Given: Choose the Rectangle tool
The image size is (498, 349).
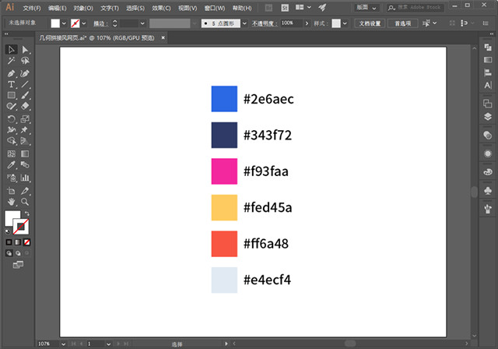Looking at the screenshot, I should coord(12,95).
